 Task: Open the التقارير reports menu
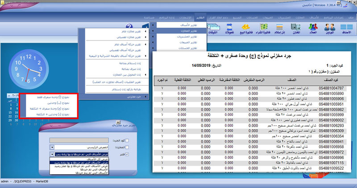coord(200,17)
